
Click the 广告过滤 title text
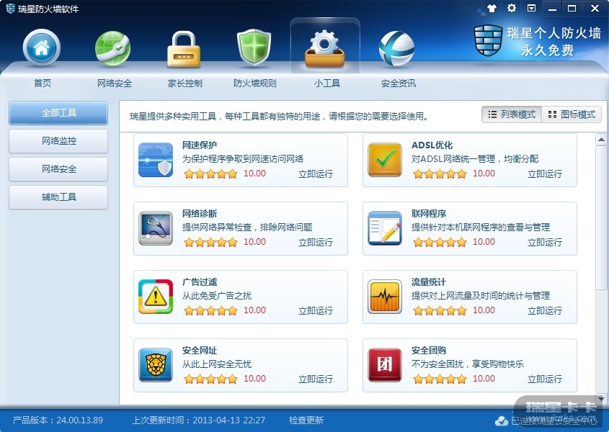[x=200, y=282]
